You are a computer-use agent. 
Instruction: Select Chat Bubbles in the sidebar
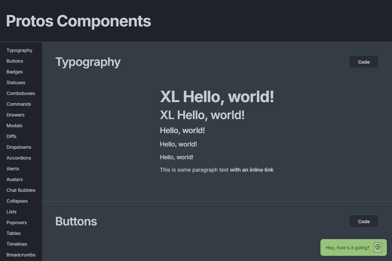pyautogui.click(x=21, y=190)
